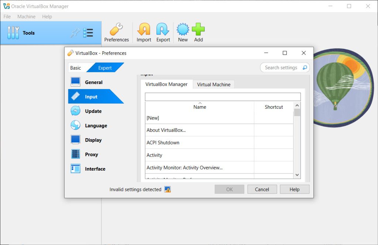Open the Language preferences section
The width and height of the screenshot is (378, 245).
[96, 125]
